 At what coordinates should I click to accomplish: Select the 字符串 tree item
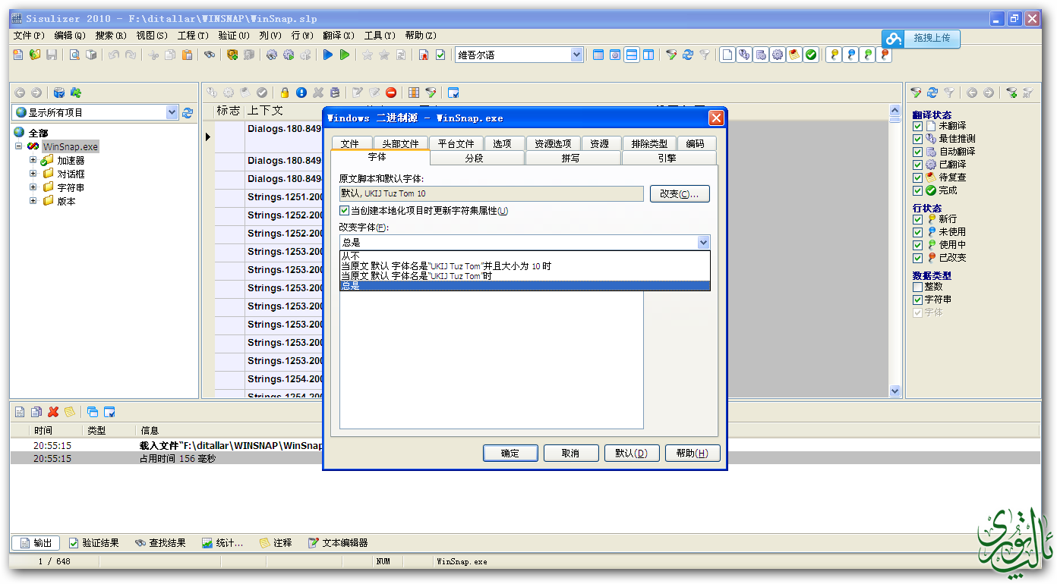71,187
